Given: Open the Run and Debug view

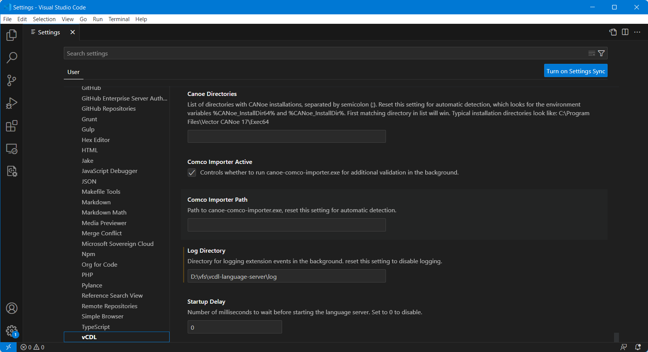Looking at the screenshot, I should coord(12,103).
